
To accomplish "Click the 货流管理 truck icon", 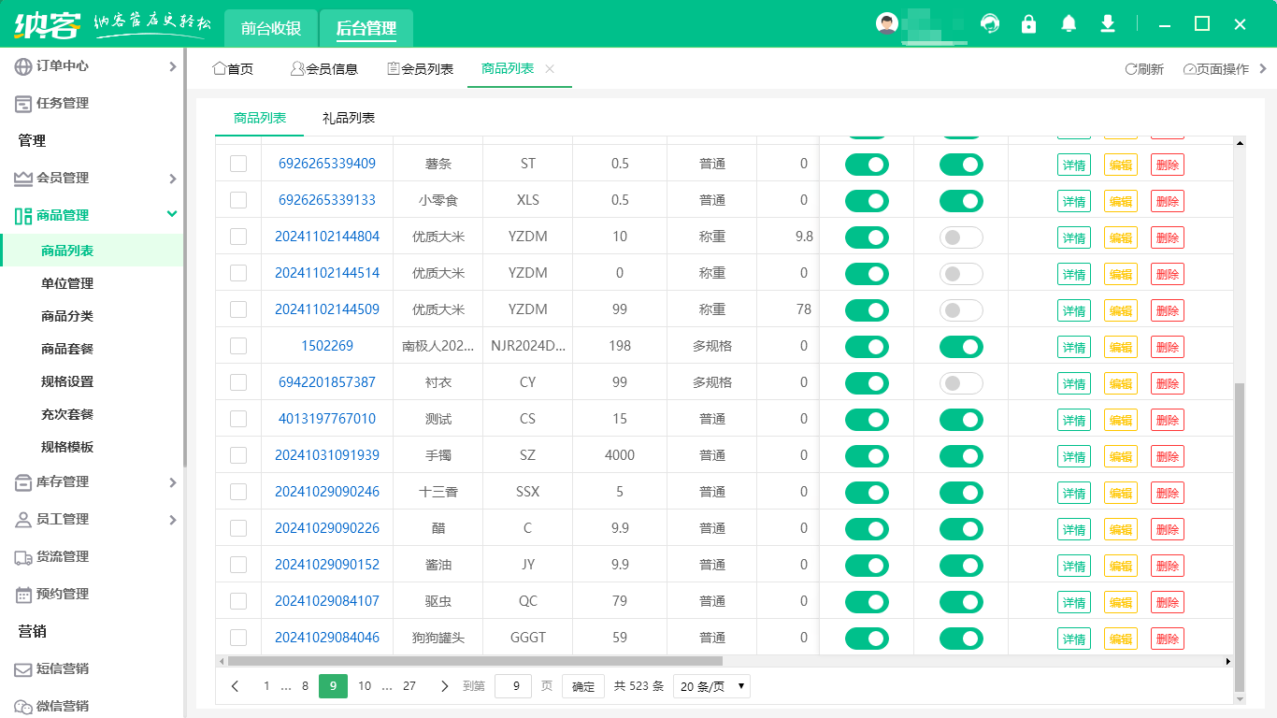I will tap(22, 557).
